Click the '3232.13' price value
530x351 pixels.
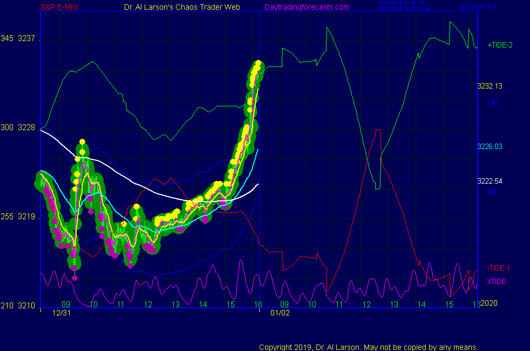pos(490,86)
